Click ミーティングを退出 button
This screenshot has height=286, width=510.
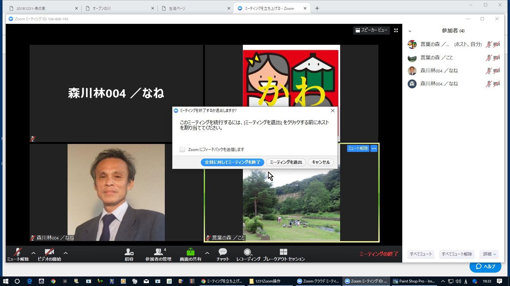pyautogui.click(x=286, y=162)
